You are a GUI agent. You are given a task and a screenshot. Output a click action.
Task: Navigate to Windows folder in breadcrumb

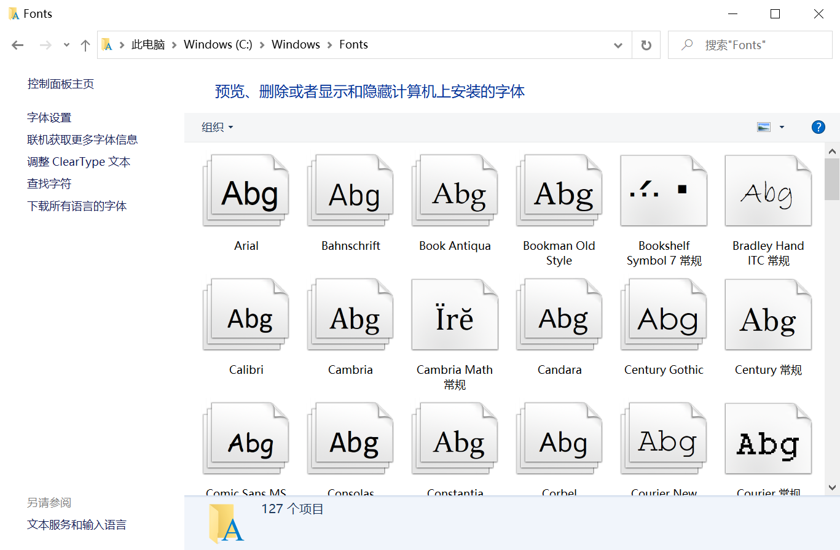coord(296,45)
